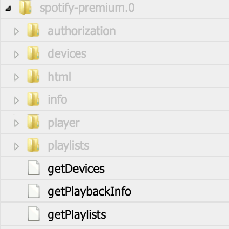Screen dimensions: 229x229
Task: Click the getDevices state file icon
Action: pos(33,168)
